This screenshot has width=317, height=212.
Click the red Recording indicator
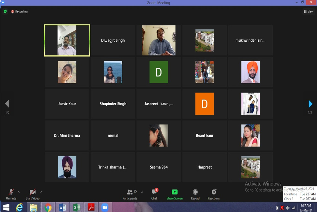pyautogui.click(x=19, y=12)
